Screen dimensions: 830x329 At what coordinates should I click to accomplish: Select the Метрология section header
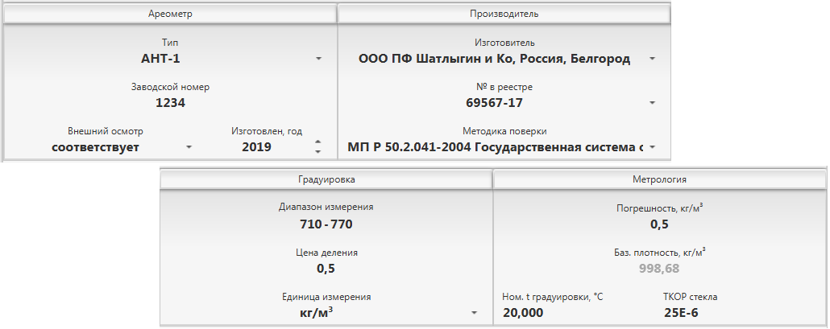(659, 180)
